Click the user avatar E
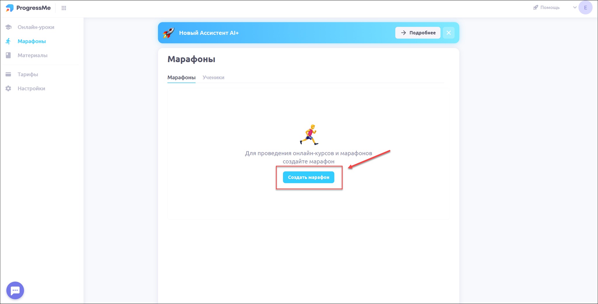Image resolution: width=598 pixels, height=304 pixels. click(x=585, y=8)
